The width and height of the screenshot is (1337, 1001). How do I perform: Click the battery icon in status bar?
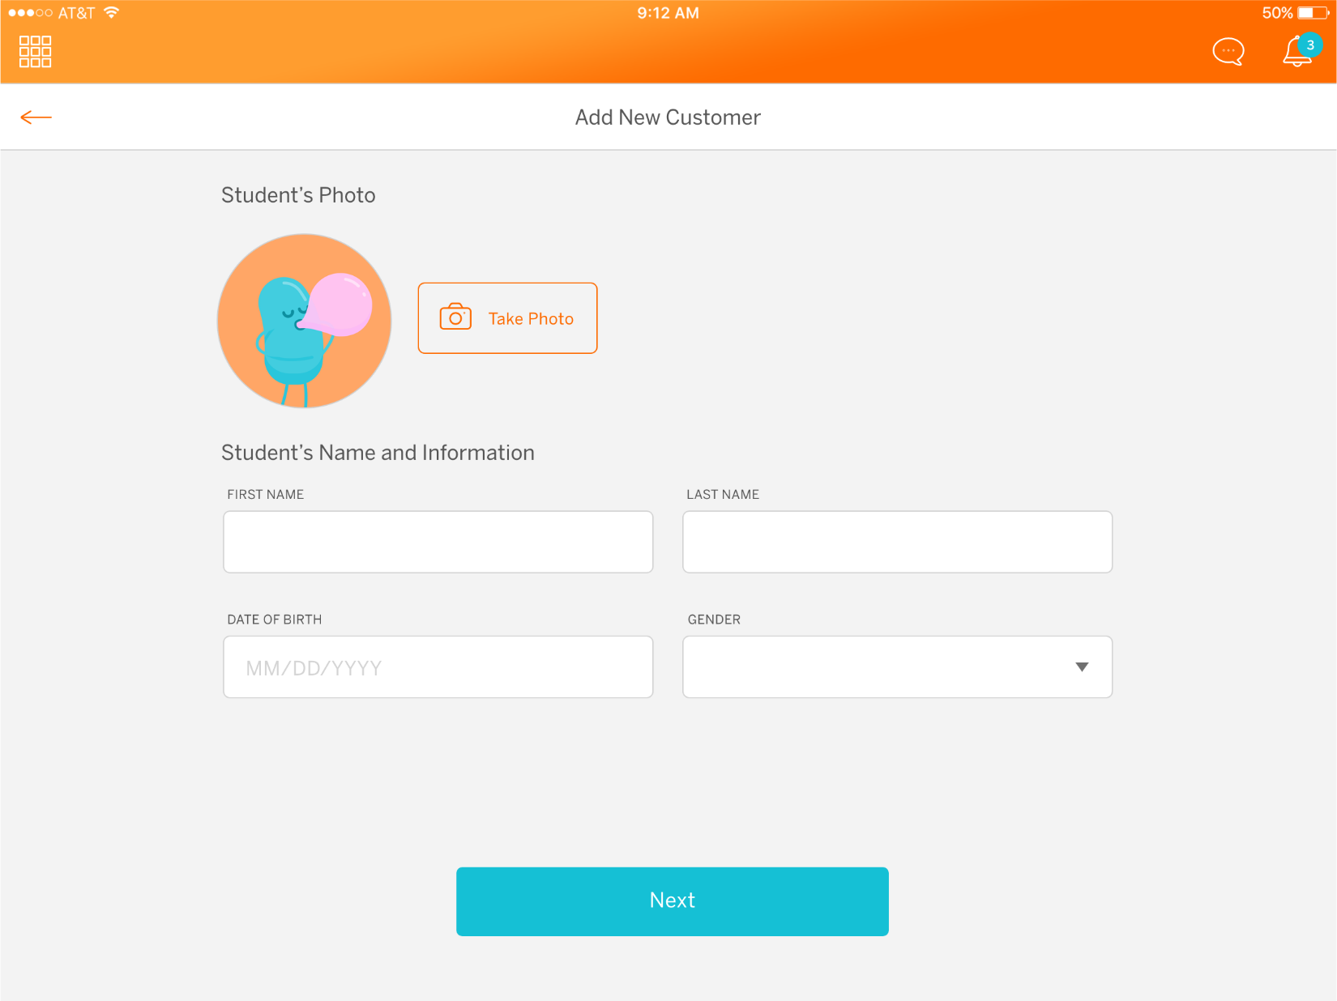[1313, 13]
